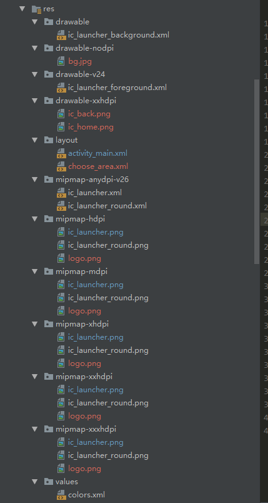Select ic_launcher.xml in mipmap-anydpi-v26

(x=95, y=193)
